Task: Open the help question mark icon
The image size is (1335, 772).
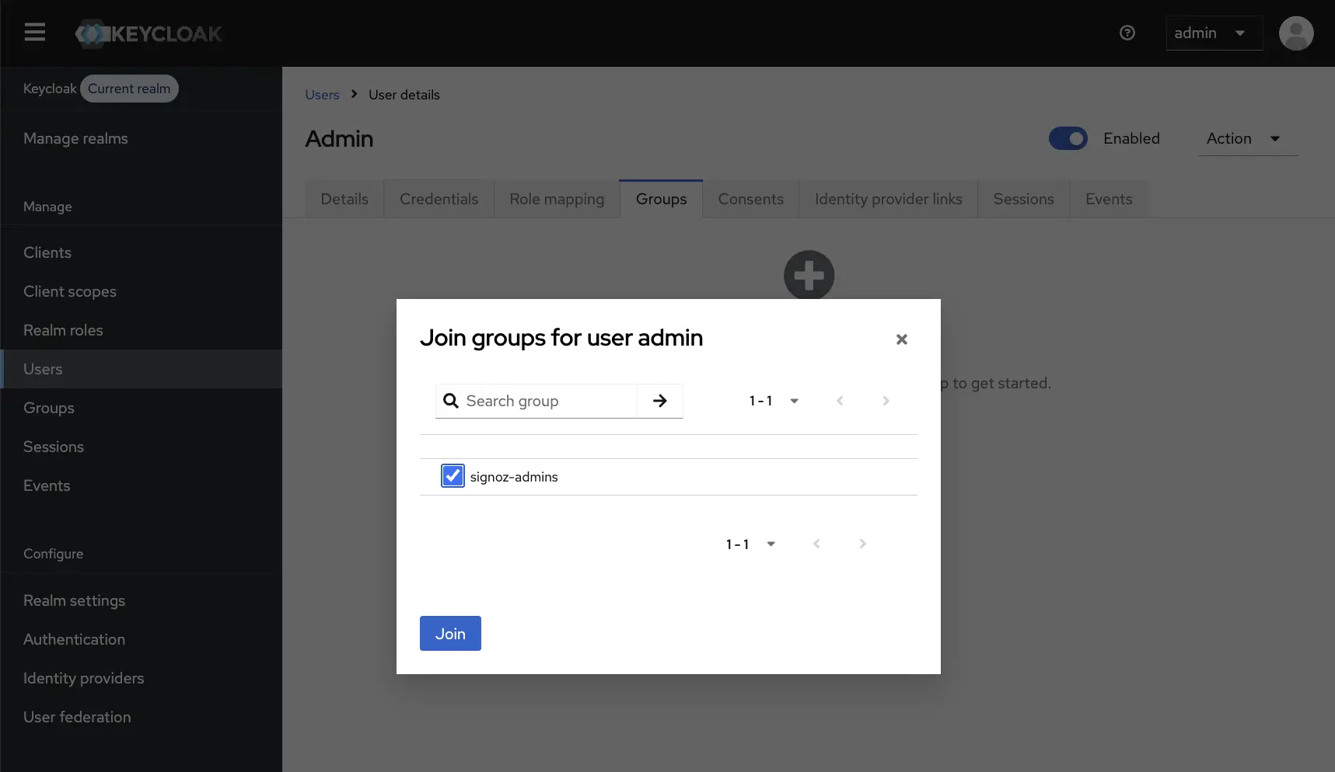Action: [x=1127, y=33]
